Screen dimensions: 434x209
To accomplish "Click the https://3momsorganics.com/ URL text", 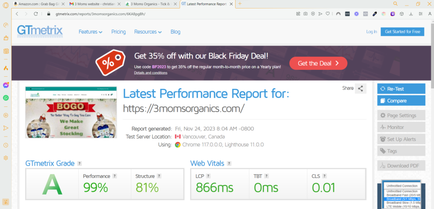I will pyautogui.click(x=184, y=109).
